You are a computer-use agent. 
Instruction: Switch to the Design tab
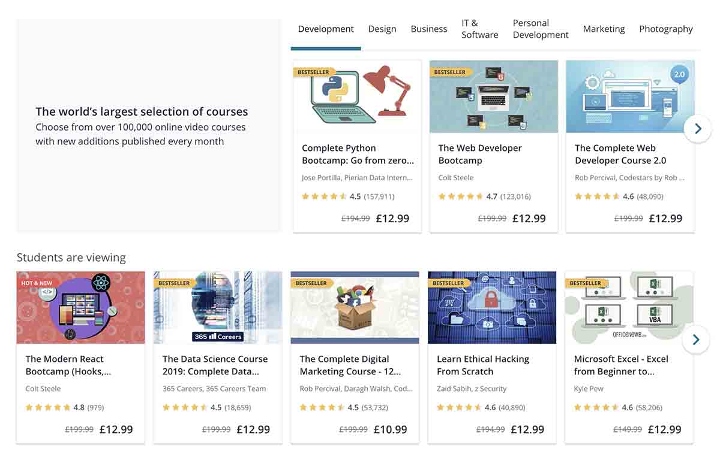[382, 28]
